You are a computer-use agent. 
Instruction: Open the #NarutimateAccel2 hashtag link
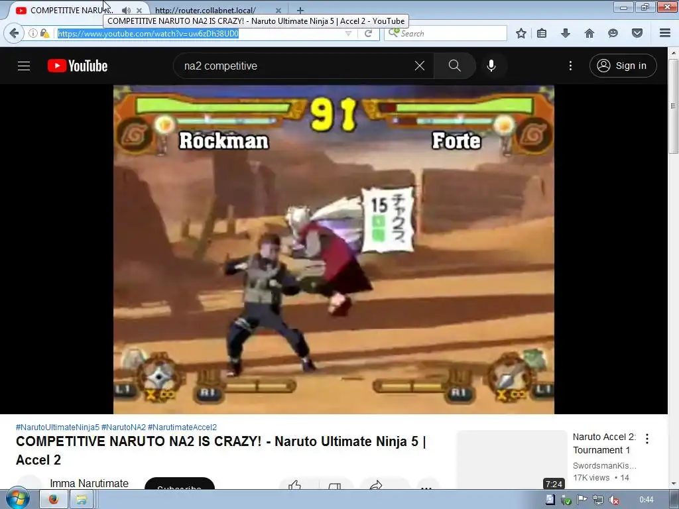182,427
